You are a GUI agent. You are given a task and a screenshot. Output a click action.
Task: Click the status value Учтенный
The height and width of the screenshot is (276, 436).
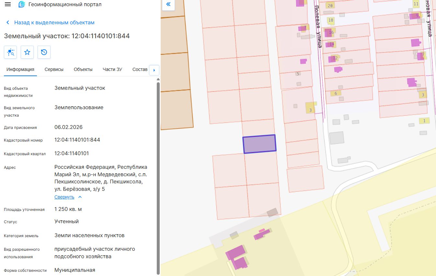(66, 222)
